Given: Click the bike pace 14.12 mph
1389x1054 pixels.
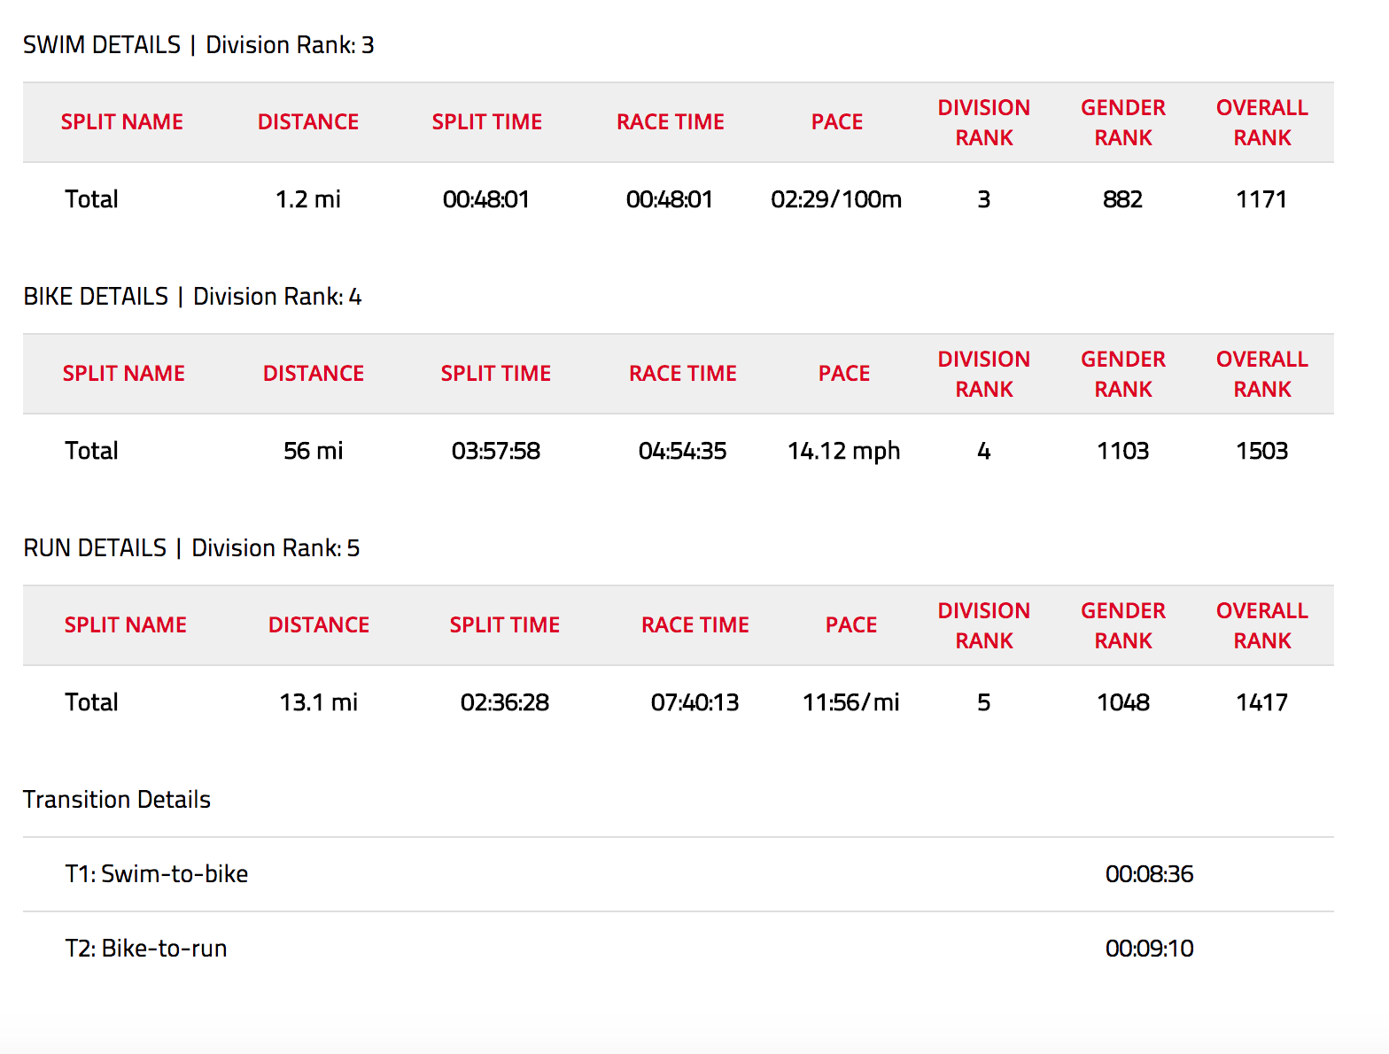Looking at the screenshot, I should coord(843,451).
